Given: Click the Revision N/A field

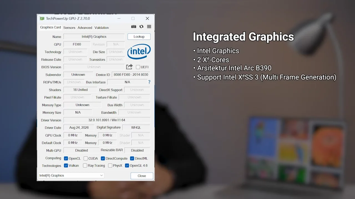Looking at the screenshot, I should click(116, 44).
